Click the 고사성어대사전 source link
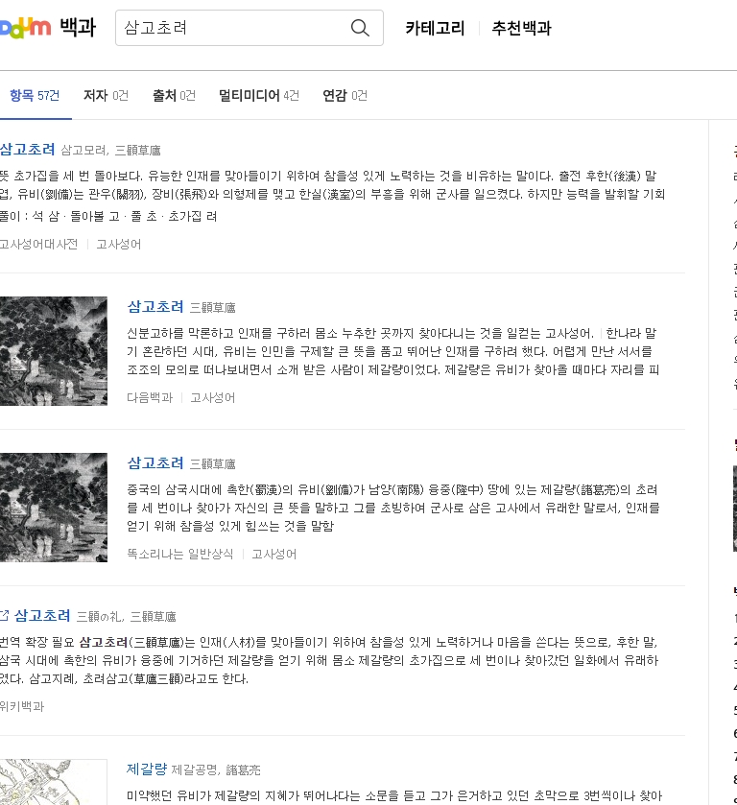The width and height of the screenshot is (737, 805). (38, 244)
